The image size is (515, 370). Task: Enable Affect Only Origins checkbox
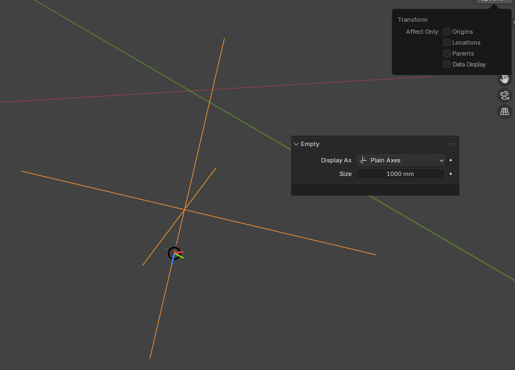(x=447, y=32)
